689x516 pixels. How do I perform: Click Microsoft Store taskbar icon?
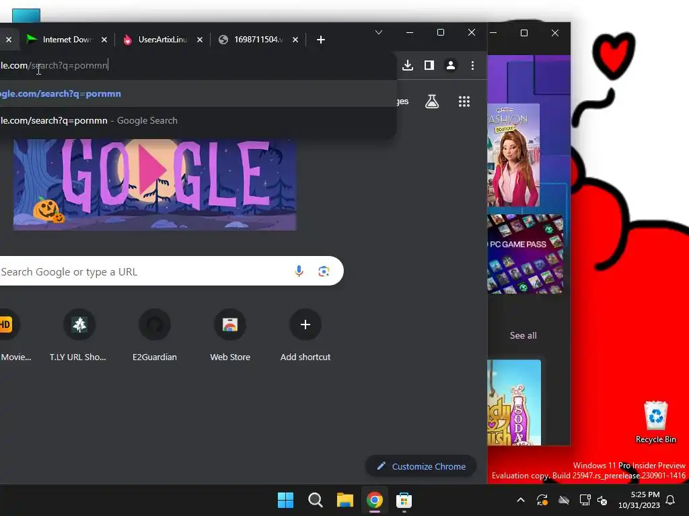[x=404, y=500]
